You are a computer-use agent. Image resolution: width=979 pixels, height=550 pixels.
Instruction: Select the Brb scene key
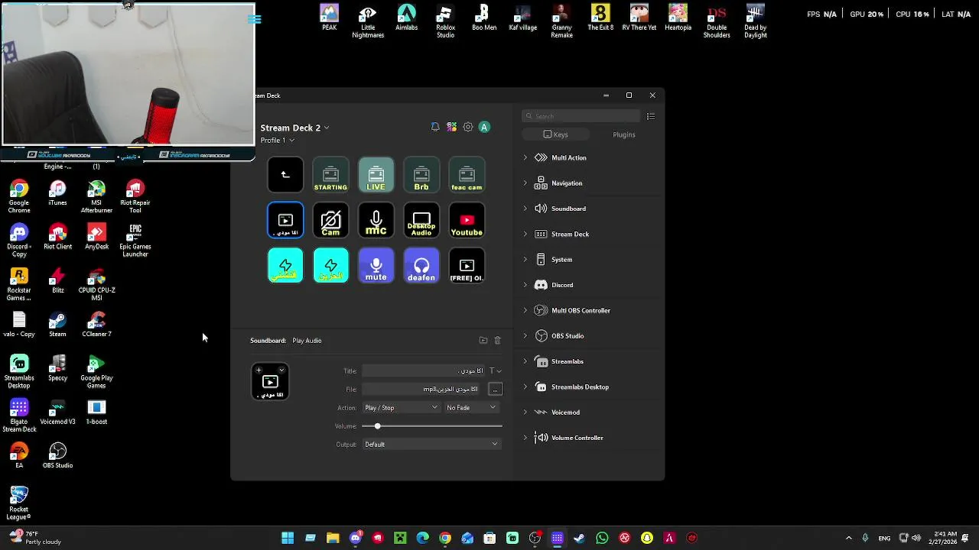coord(421,175)
